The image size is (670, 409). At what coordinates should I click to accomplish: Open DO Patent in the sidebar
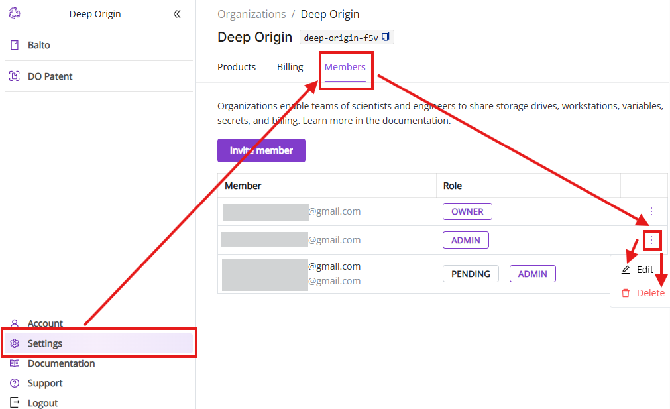click(x=50, y=76)
